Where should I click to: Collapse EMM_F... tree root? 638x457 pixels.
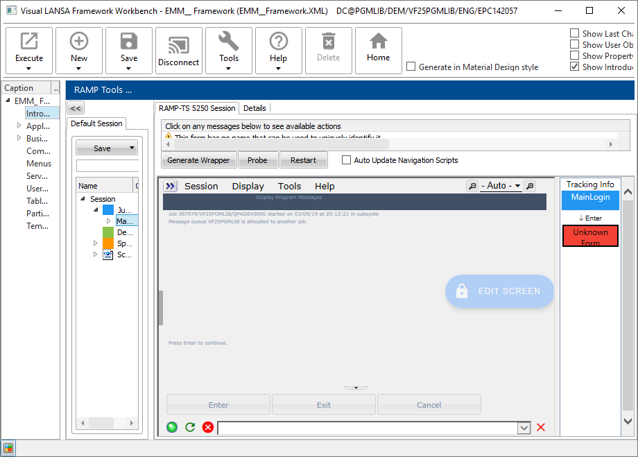8,100
